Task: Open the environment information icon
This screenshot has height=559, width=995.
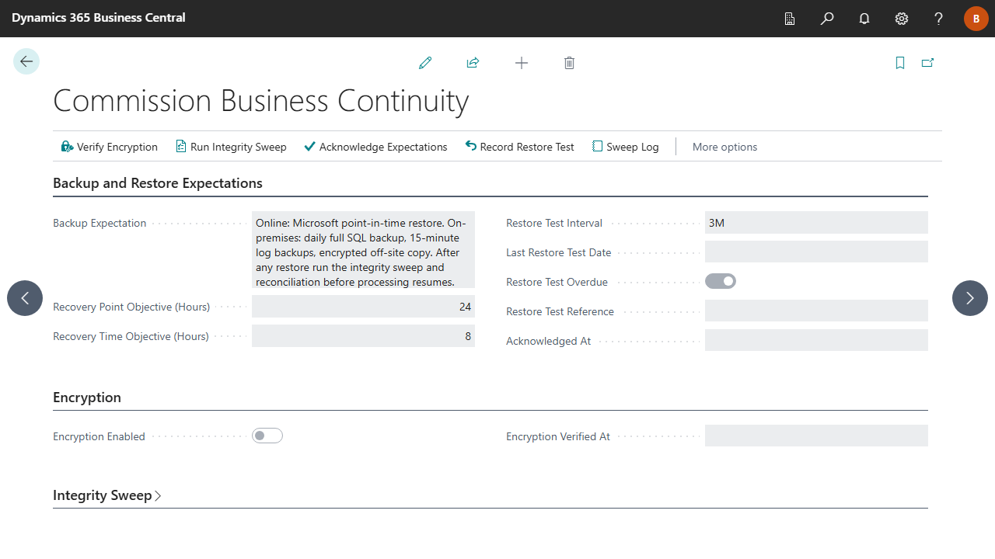Action: [x=790, y=19]
